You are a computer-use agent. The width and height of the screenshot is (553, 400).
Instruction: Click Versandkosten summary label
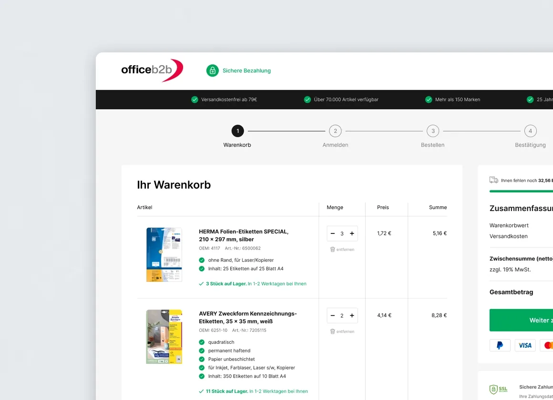[x=509, y=237]
